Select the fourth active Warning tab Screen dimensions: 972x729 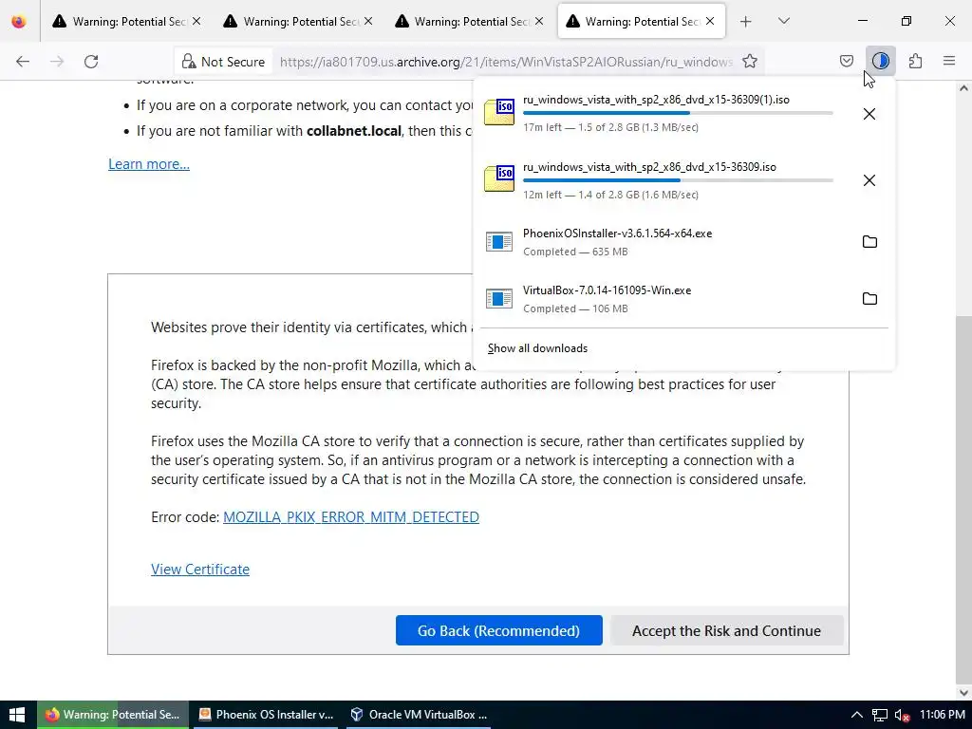(640, 22)
